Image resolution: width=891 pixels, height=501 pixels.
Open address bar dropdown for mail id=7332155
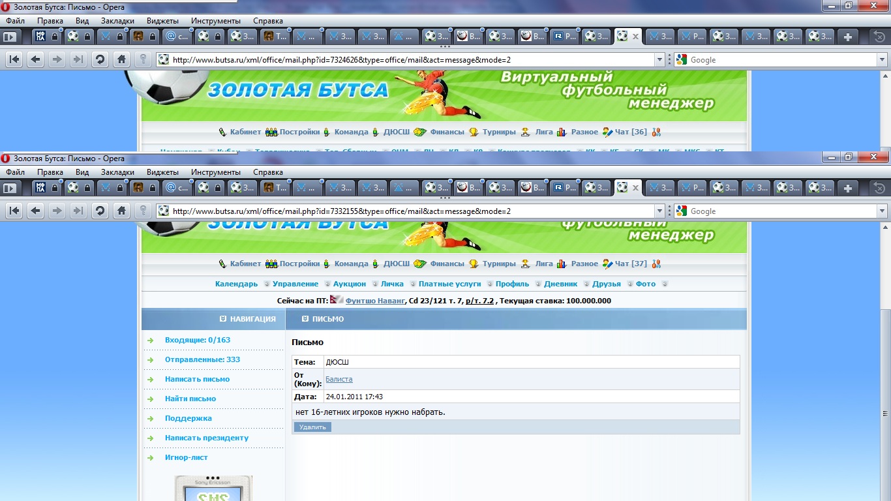click(x=659, y=211)
